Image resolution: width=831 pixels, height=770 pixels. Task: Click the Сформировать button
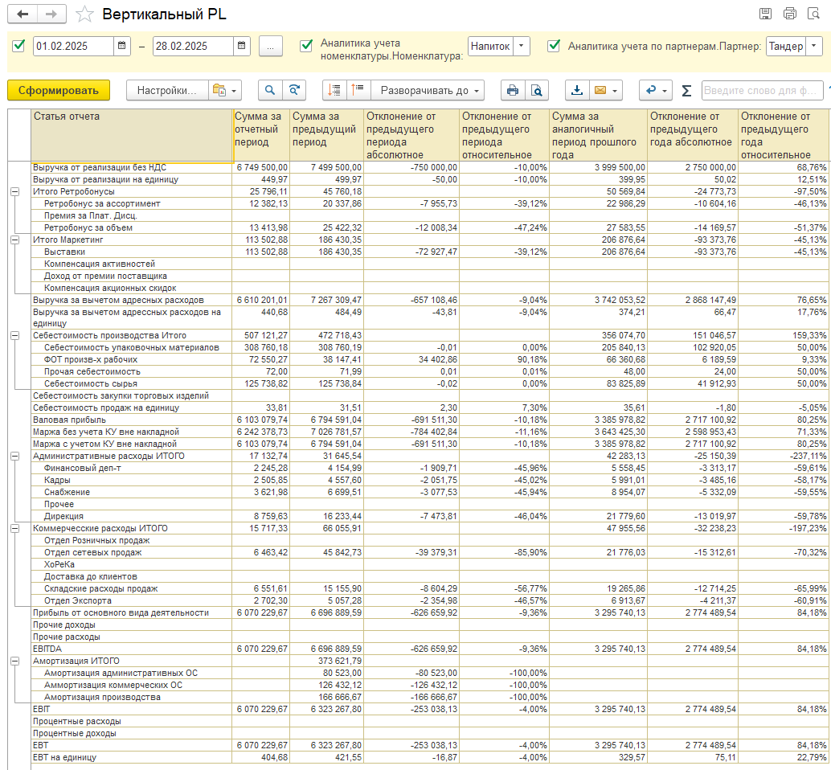59,90
